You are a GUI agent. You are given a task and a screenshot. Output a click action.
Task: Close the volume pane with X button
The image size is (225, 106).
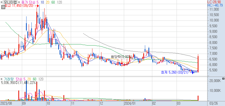click(x=223, y=78)
